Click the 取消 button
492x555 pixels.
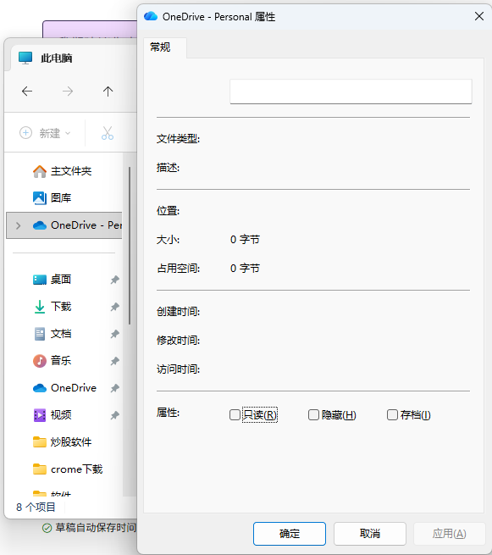(x=369, y=534)
